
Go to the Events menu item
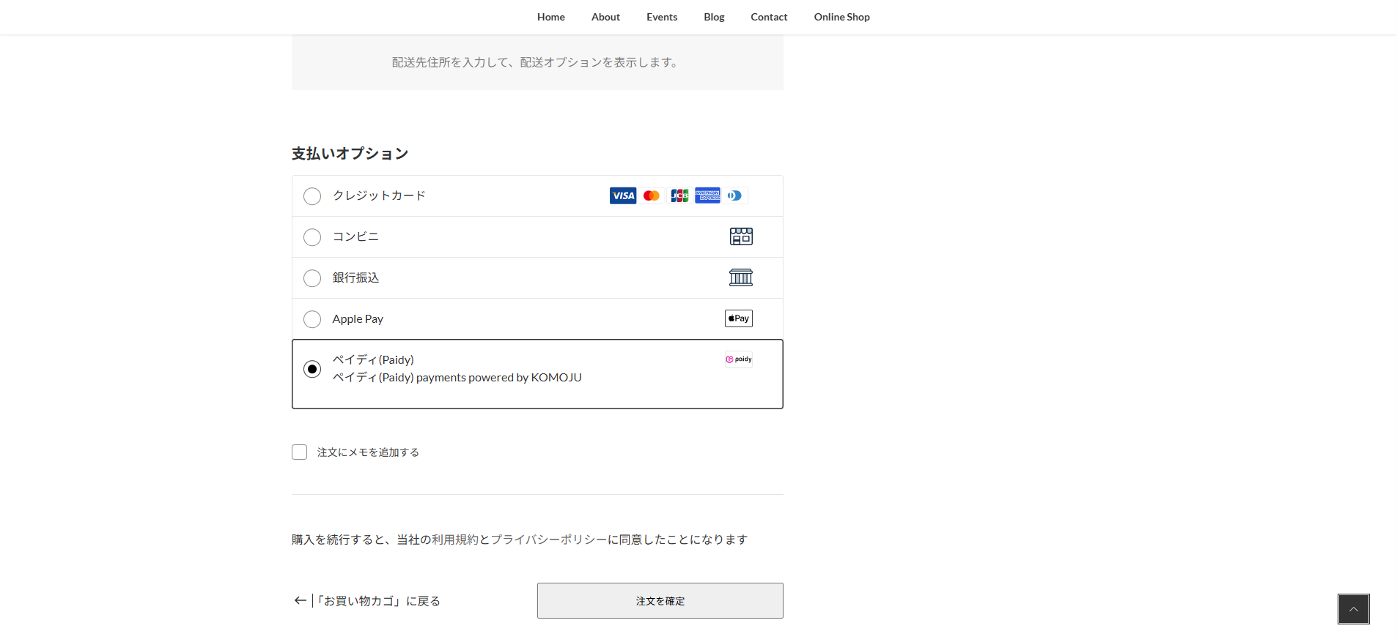661,17
